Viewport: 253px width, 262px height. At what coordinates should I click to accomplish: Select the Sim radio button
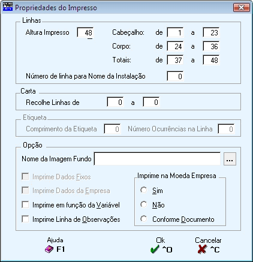(x=143, y=190)
